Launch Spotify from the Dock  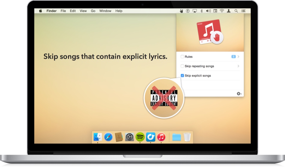[x=140, y=137]
